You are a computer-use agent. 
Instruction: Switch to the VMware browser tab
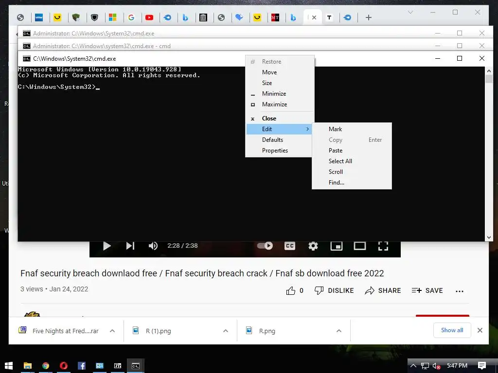click(x=39, y=17)
